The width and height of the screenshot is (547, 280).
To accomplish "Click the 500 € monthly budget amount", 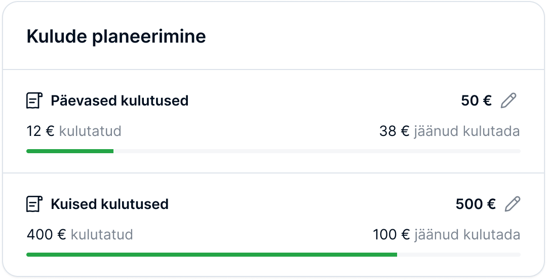I will click(x=476, y=204).
